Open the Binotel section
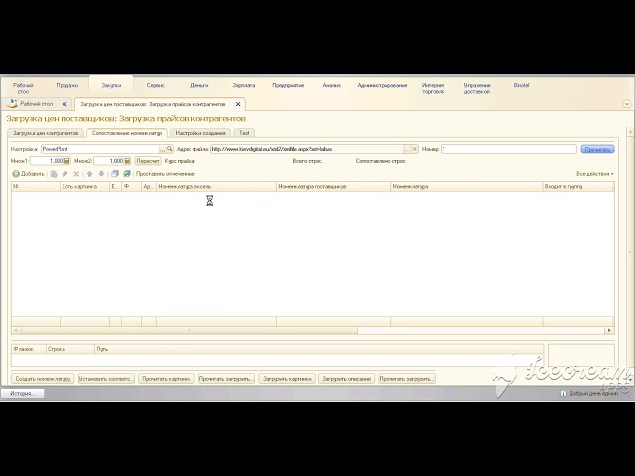This screenshot has height=476, width=635. (521, 86)
